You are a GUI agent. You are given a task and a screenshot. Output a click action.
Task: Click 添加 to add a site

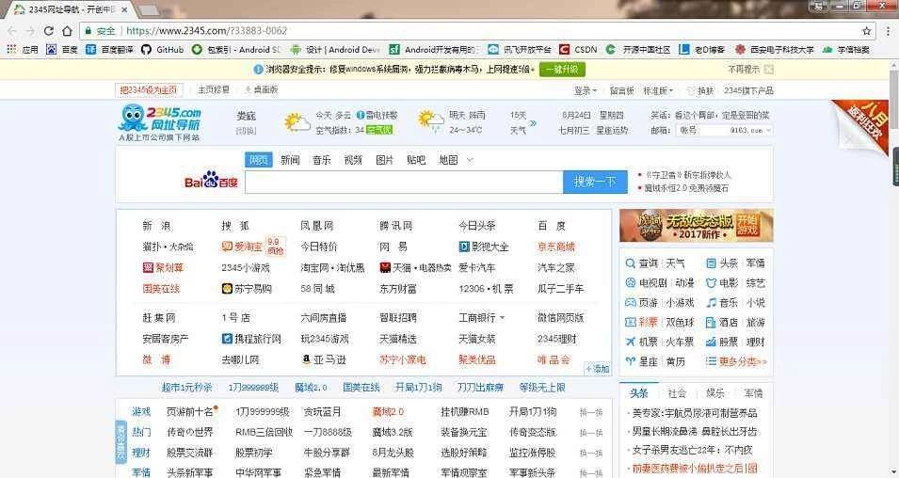pos(597,369)
